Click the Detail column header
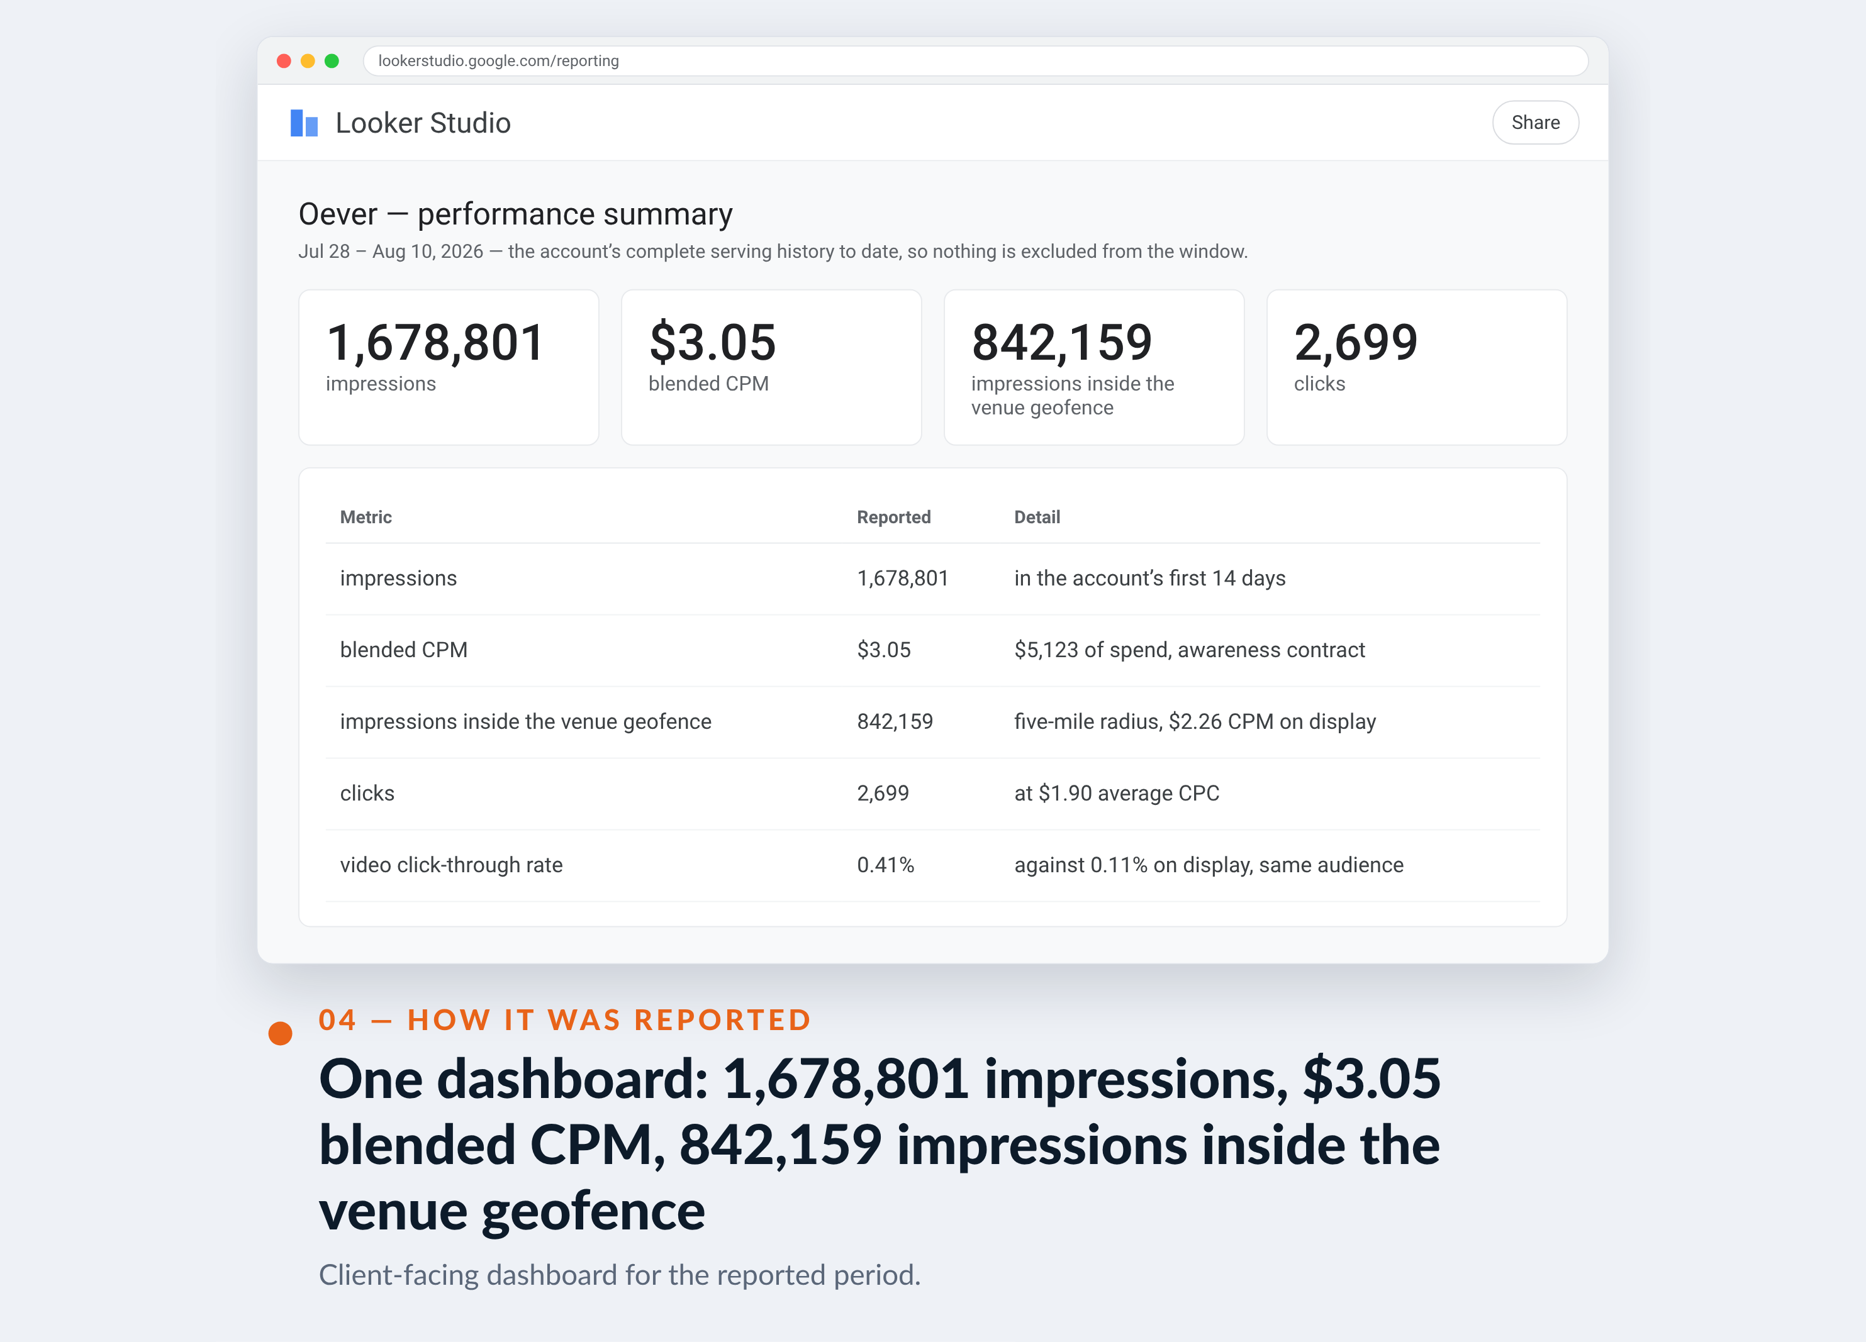 [x=1037, y=517]
